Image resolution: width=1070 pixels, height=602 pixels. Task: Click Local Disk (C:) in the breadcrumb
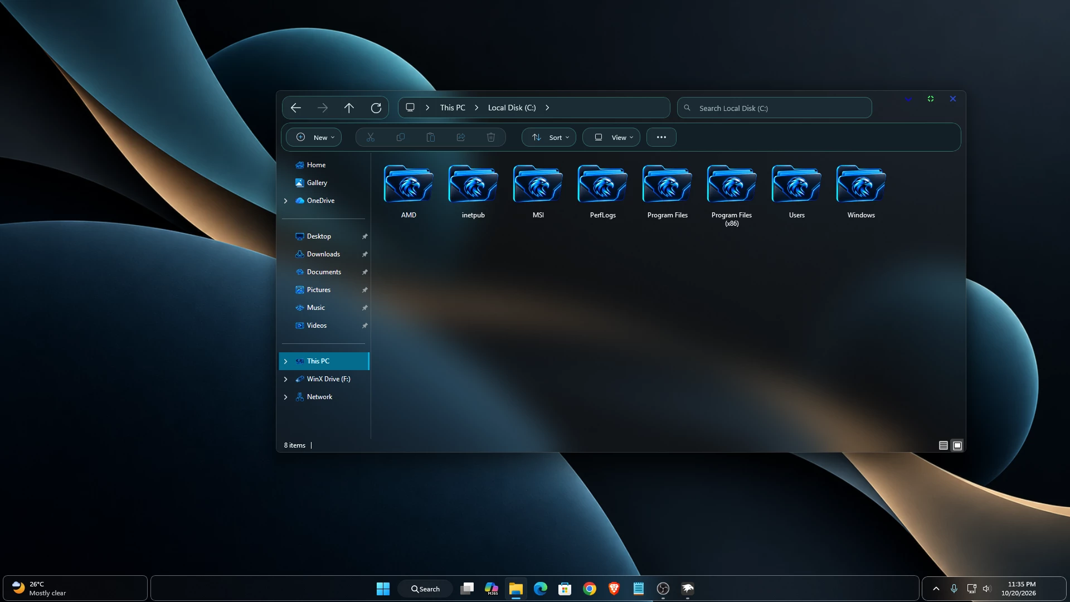[x=512, y=108]
